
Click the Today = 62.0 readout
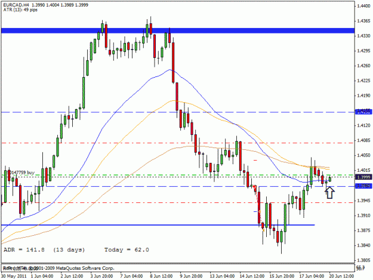pos(127,250)
